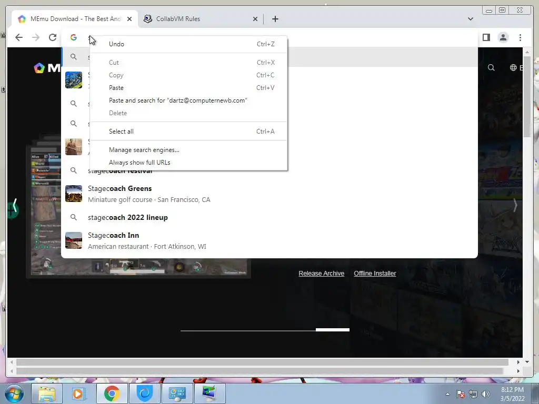539x404 pixels.
Task: Toggle Always show full URLs
Action: click(x=189, y=163)
